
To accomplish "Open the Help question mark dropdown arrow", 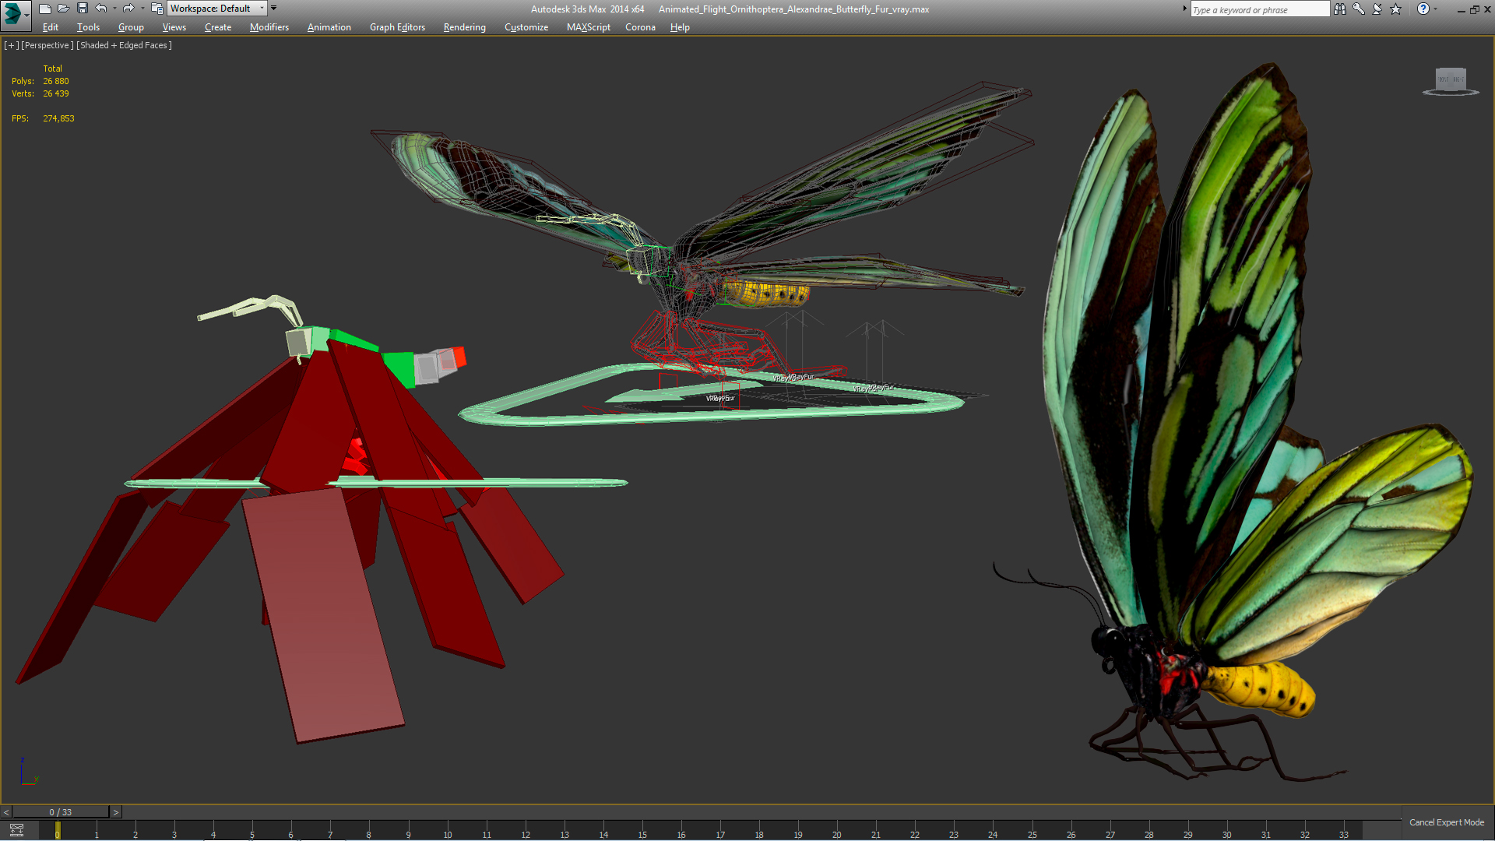I will 1436,9.
